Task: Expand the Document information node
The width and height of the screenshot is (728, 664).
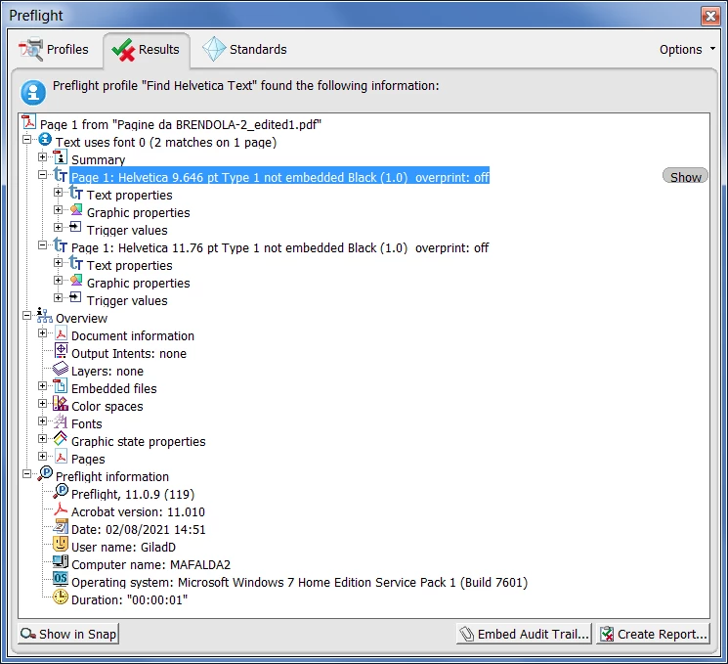Action: tap(42, 333)
